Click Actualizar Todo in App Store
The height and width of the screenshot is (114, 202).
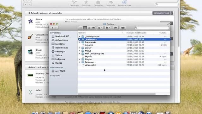click(x=161, y=13)
